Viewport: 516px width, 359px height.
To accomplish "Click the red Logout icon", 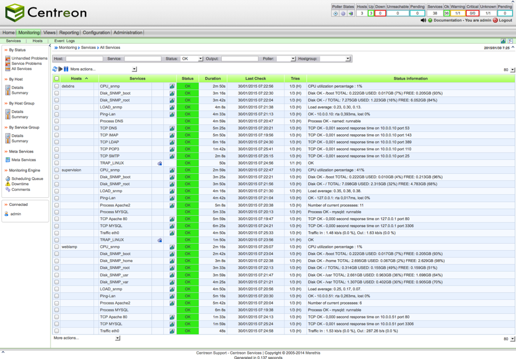I will tap(495, 21).
